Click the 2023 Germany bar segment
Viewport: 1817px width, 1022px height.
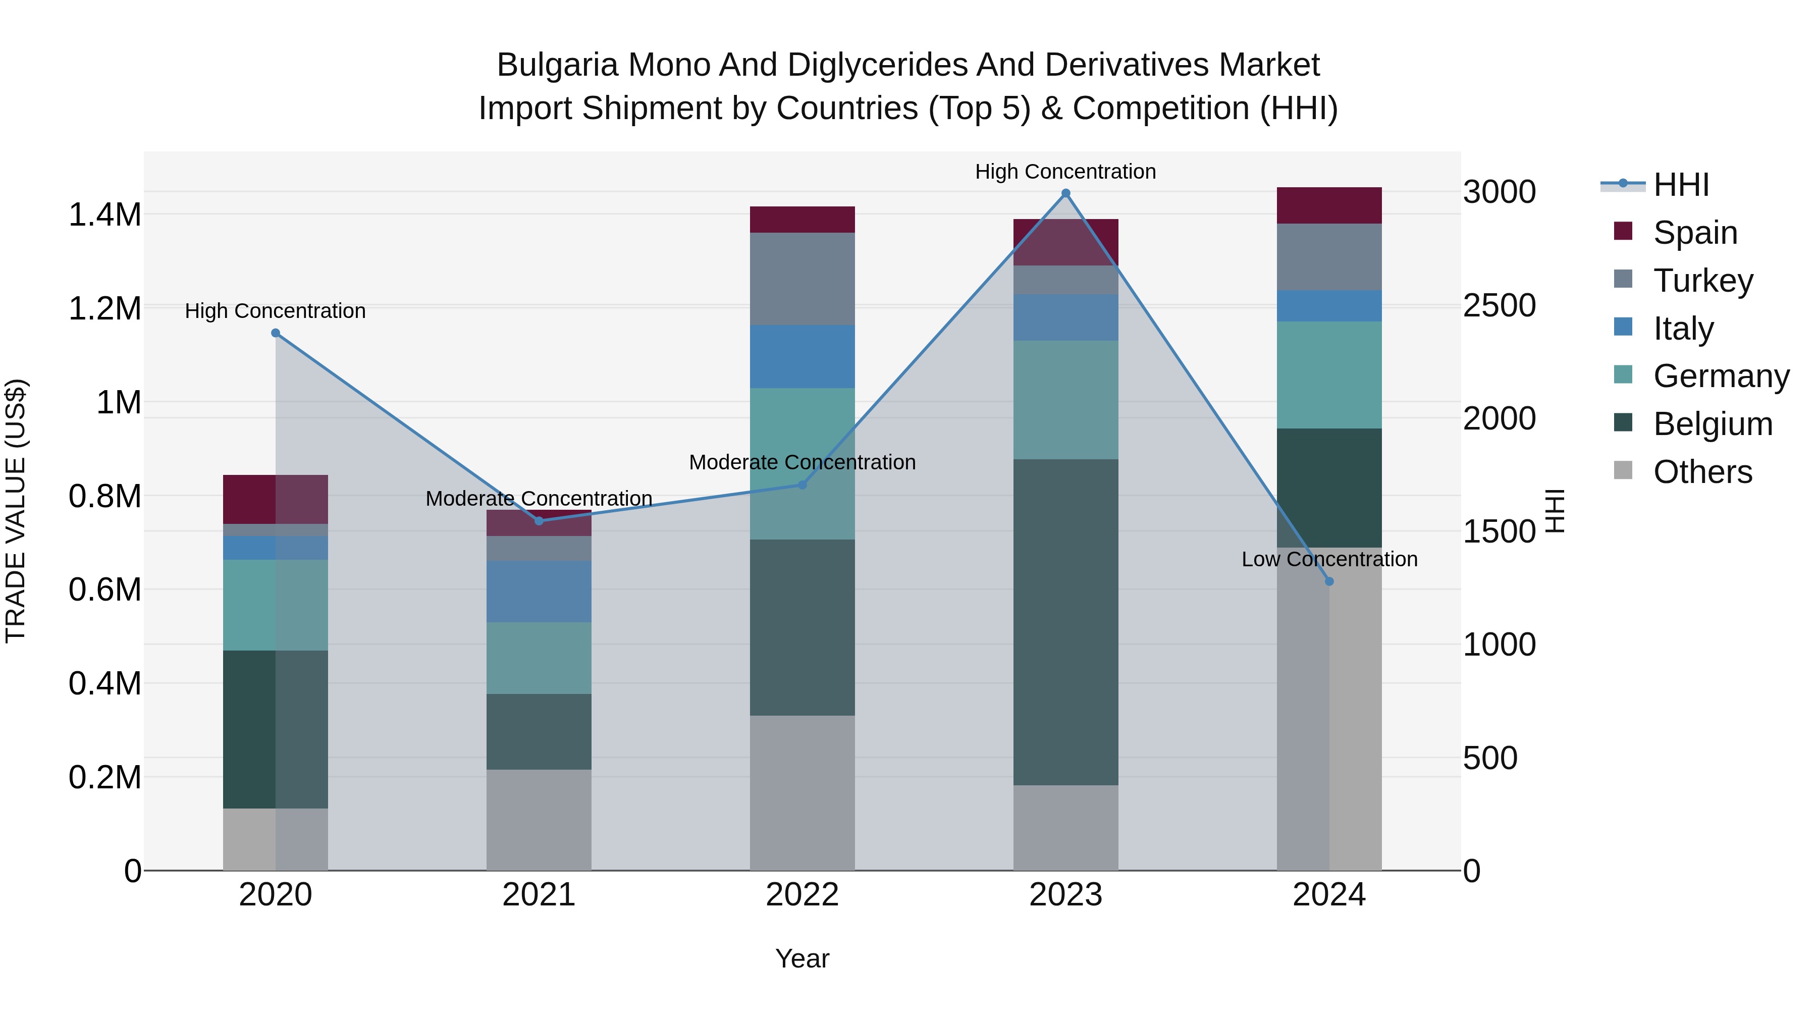[x=1066, y=400]
